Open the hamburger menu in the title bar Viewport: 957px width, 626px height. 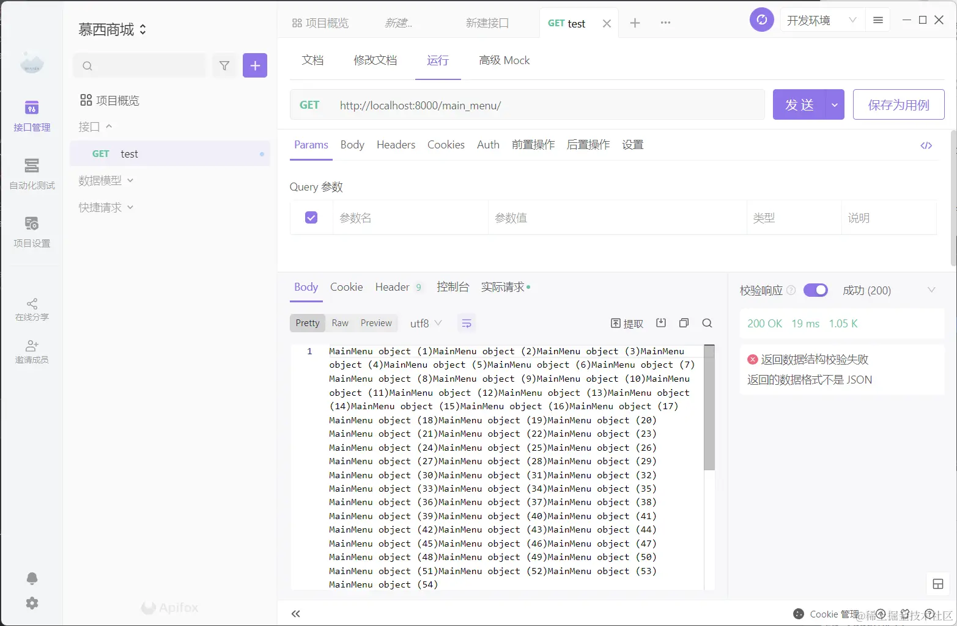click(x=878, y=20)
